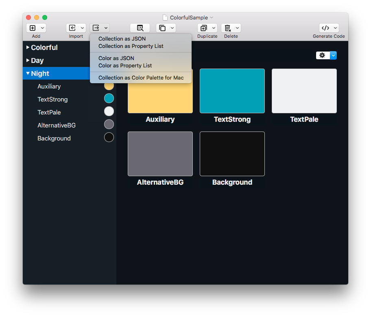
Task: Click the rename inspector icon in the toolbar
Action: (x=140, y=28)
